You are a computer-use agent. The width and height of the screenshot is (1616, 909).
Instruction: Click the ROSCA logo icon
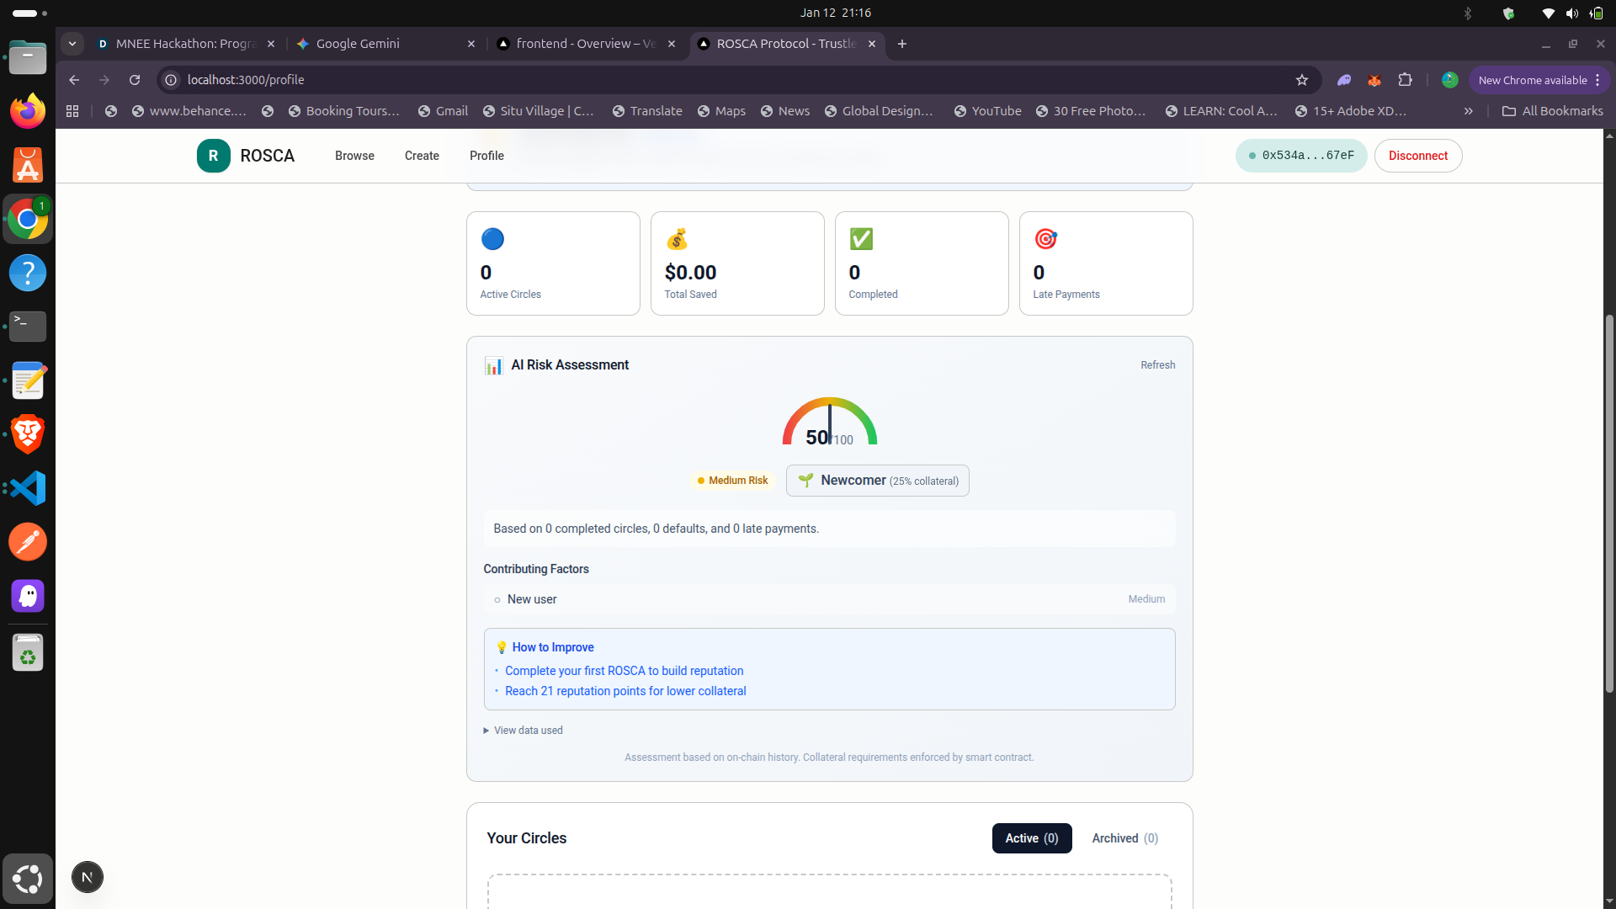(213, 156)
